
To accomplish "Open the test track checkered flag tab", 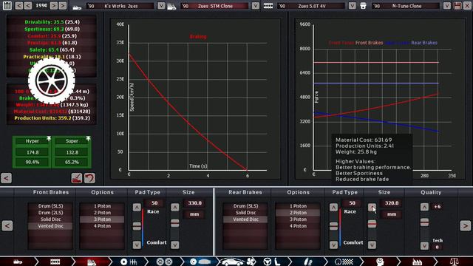I will [344, 262].
